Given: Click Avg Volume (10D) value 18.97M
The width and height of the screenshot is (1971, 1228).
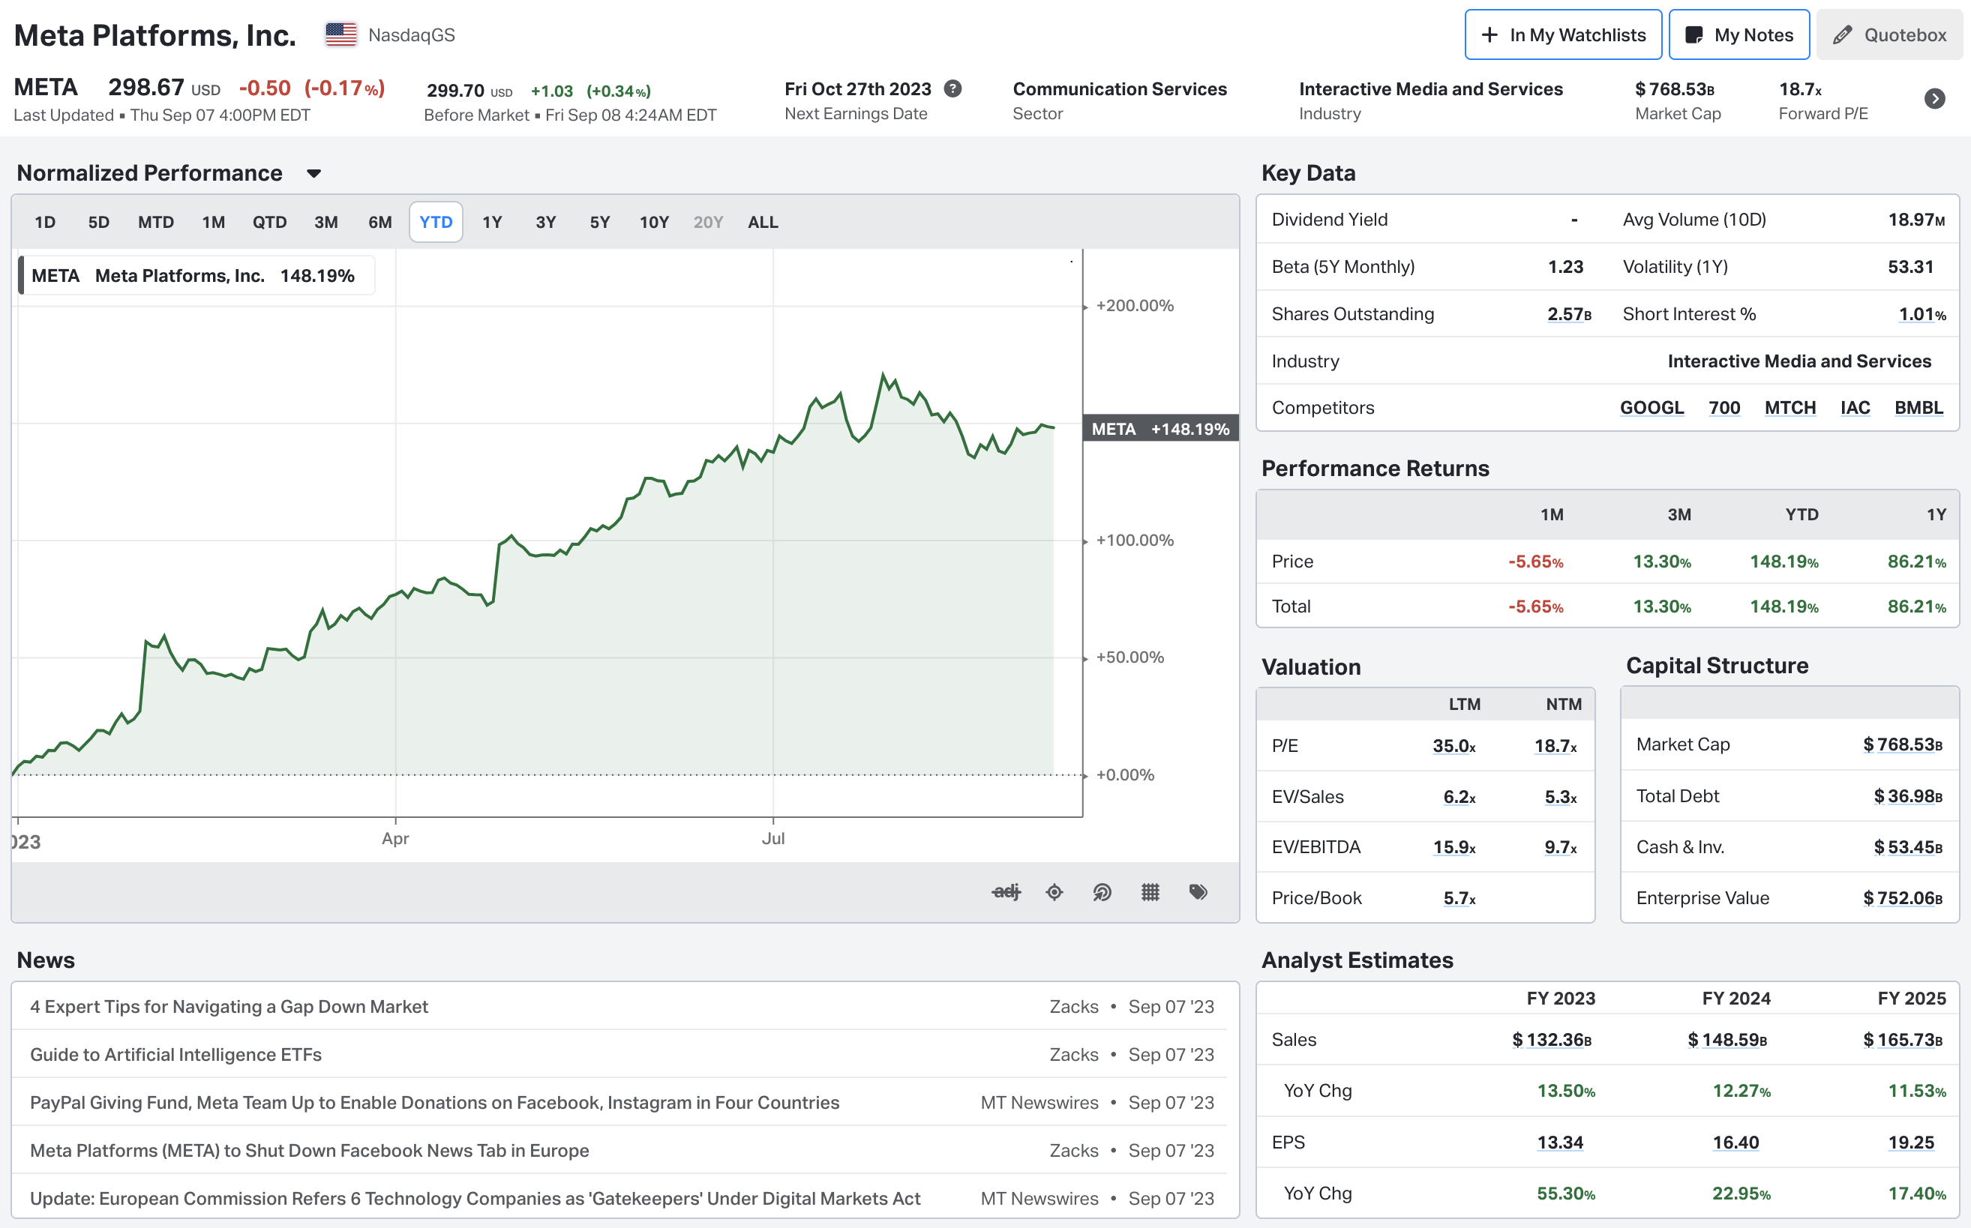Looking at the screenshot, I should pos(1915,220).
